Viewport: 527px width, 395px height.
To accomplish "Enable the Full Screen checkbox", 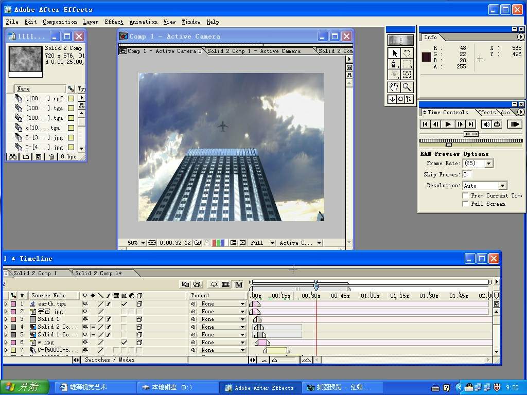I will [465, 204].
